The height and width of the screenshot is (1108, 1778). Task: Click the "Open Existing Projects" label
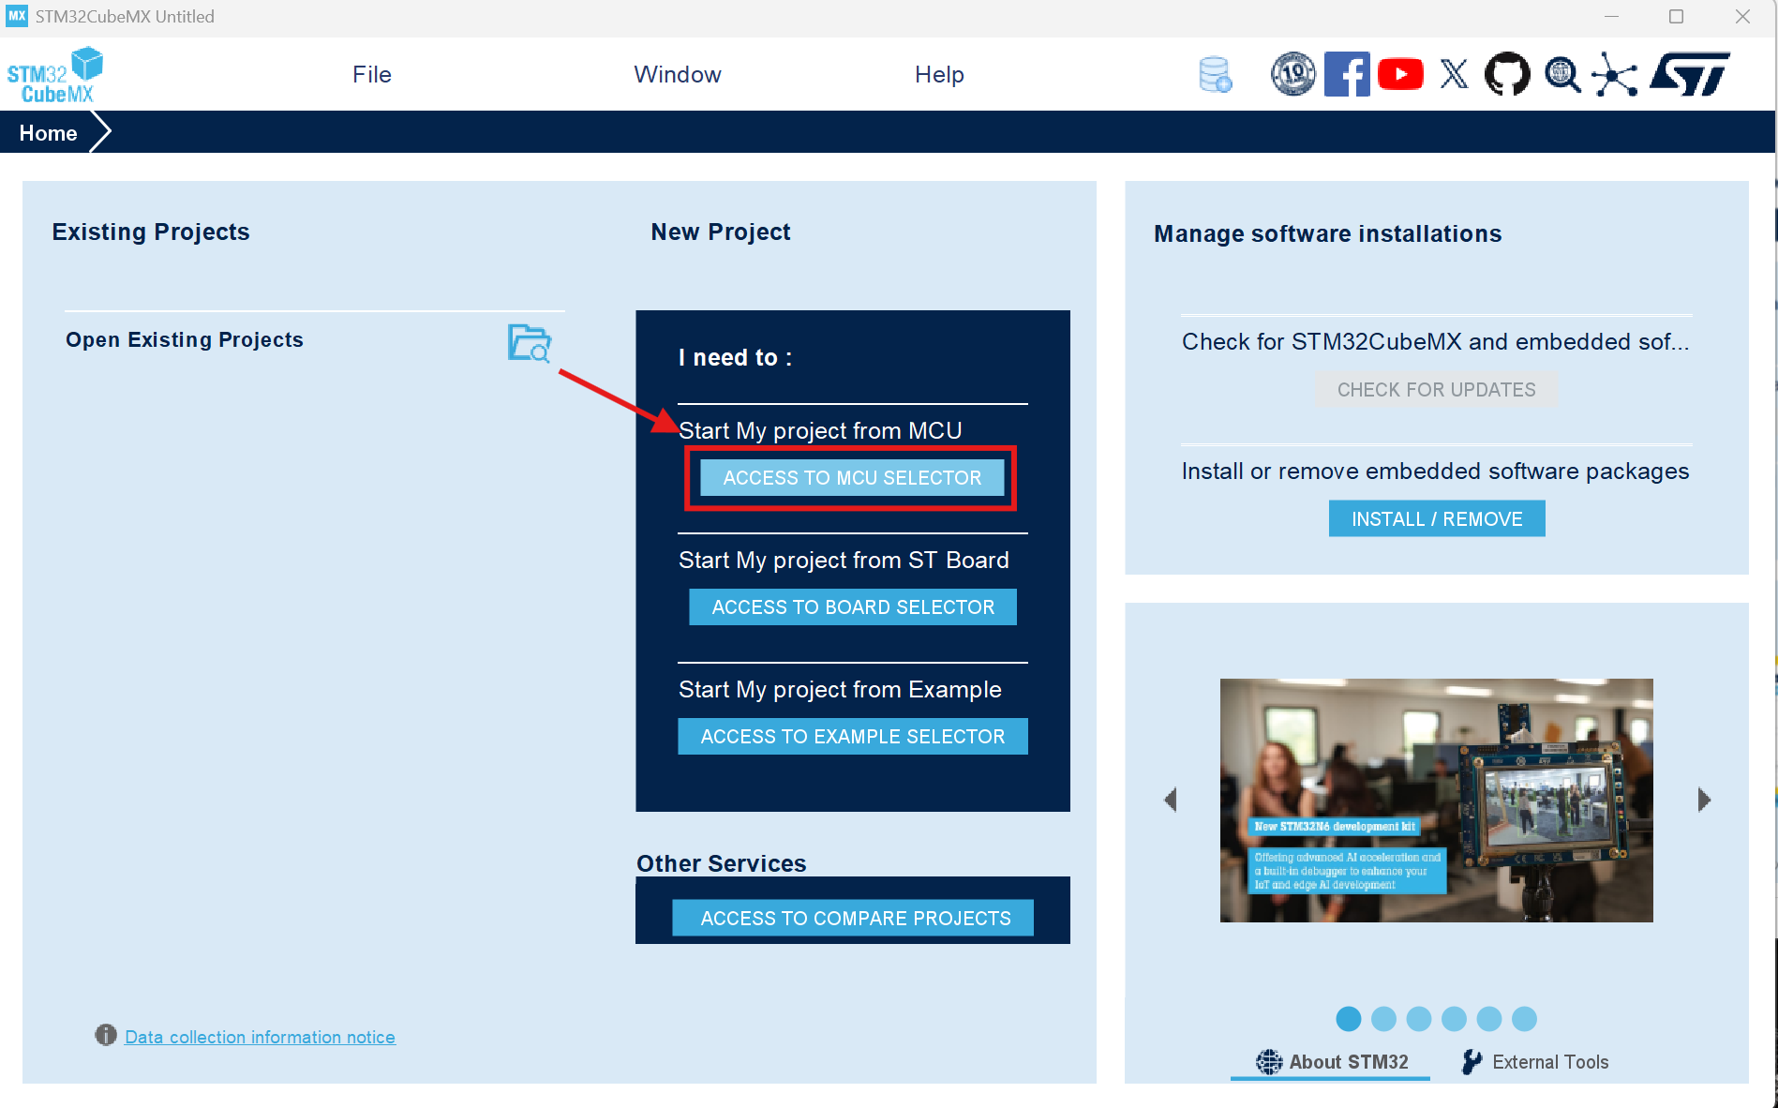click(185, 340)
